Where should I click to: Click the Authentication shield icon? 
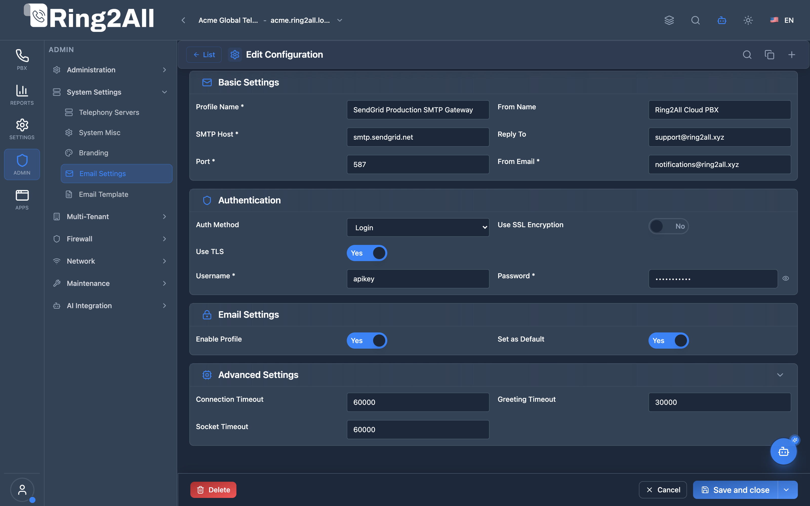pos(207,200)
